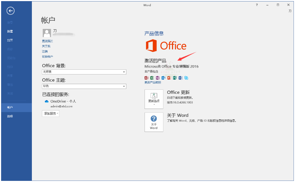Click the Access app icon

[x=146, y=78]
